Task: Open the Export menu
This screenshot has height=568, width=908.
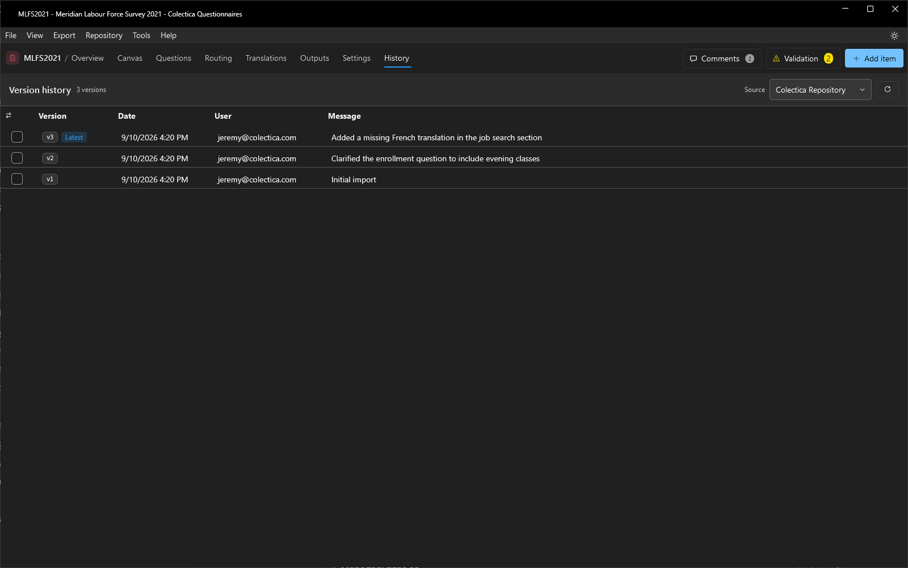Action: pos(64,35)
